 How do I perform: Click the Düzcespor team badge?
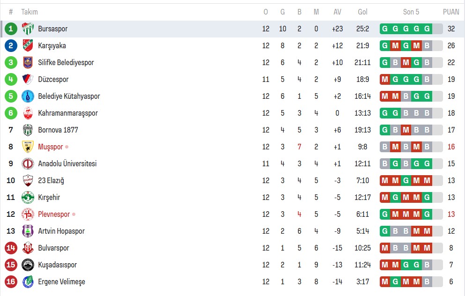[x=28, y=80]
